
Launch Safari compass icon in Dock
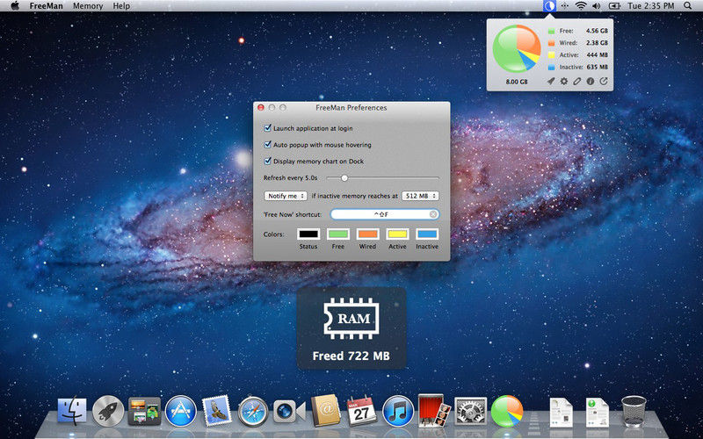(253, 411)
